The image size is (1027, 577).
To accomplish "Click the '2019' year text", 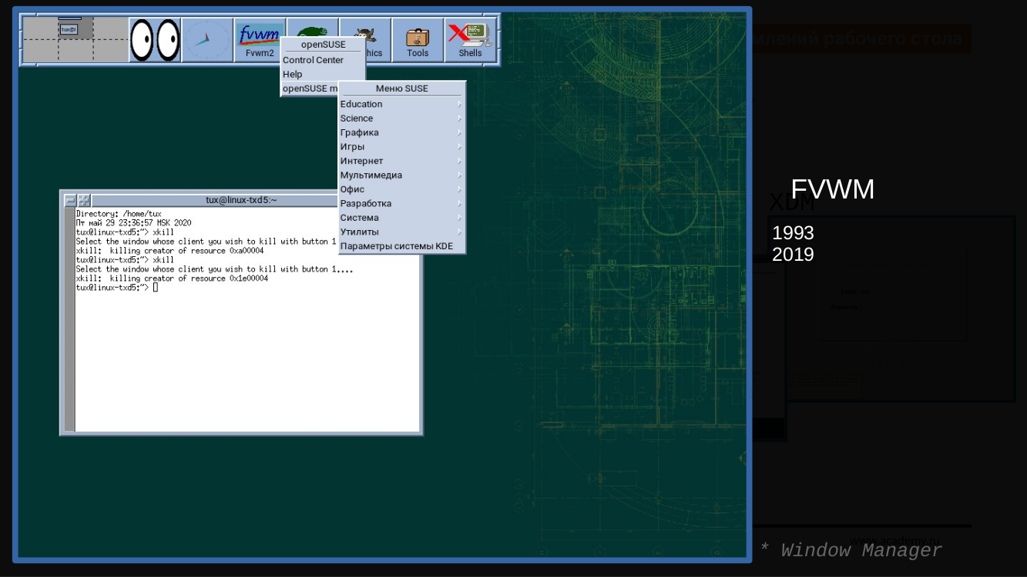I will click(x=793, y=254).
